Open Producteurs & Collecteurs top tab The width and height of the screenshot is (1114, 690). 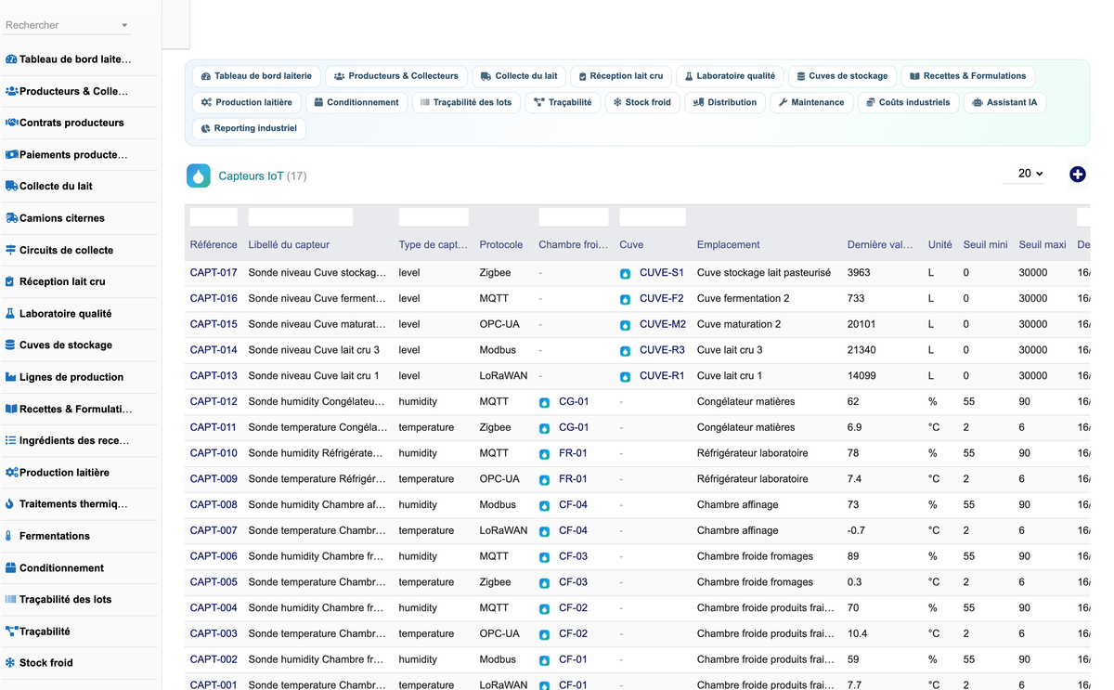396,76
